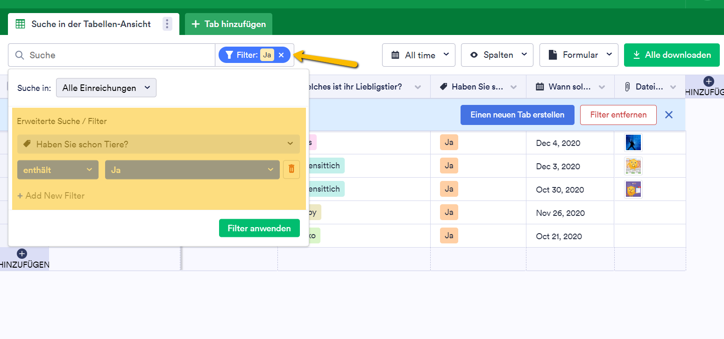Open the Dec 4, 2020 file thumbnail
This screenshot has width=724, height=339.
pyautogui.click(x=633, y=143)
